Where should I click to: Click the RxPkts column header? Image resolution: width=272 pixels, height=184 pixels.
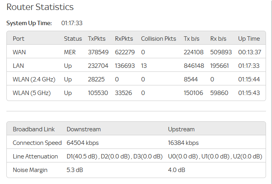(x=124, y=38)
